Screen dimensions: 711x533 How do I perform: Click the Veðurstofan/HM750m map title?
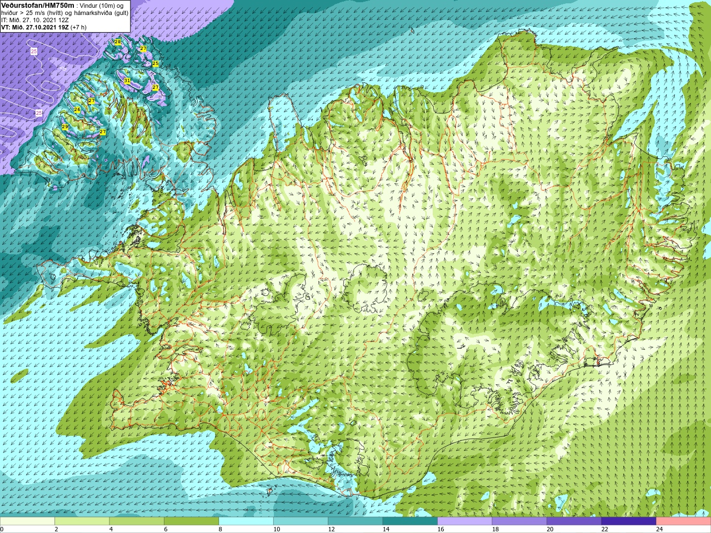38,6
